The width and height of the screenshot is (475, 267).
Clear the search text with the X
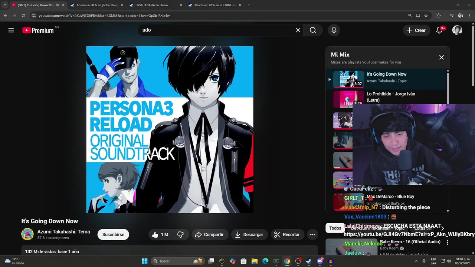(x=298, y=30)
